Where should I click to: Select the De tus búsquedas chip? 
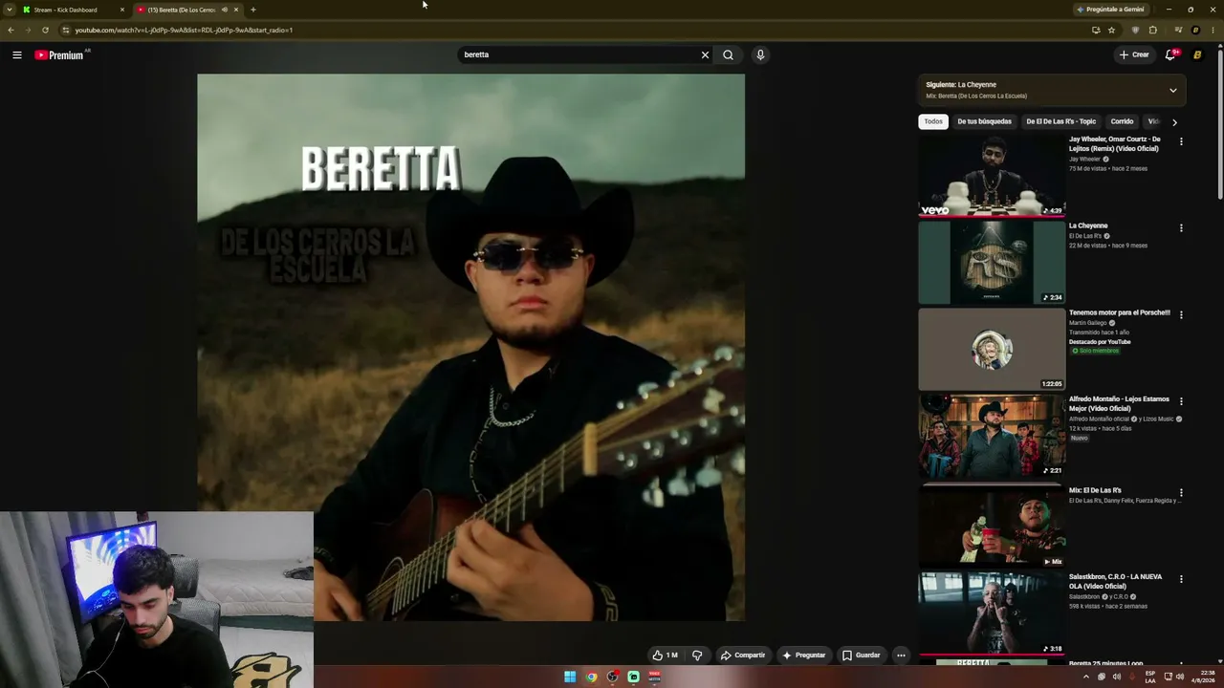tap(984, 121)
